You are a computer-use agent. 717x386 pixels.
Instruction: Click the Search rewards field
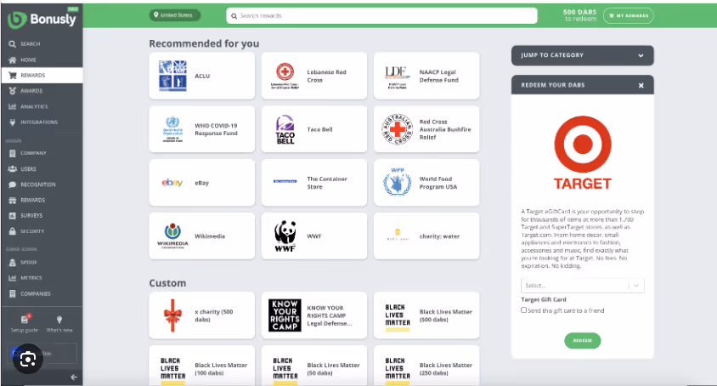pyautogui.click(x=381, y=15)
